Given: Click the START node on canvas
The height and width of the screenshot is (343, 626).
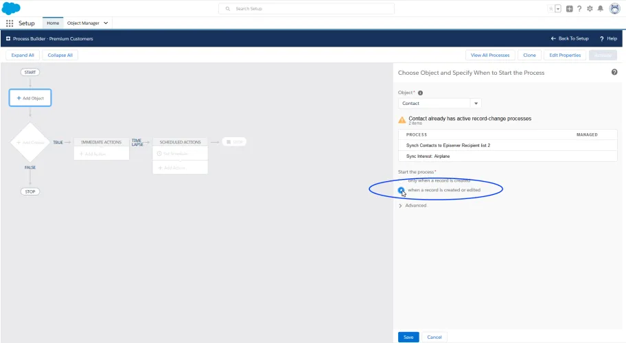Looking at the screenshot, I should tap(30, 72).
